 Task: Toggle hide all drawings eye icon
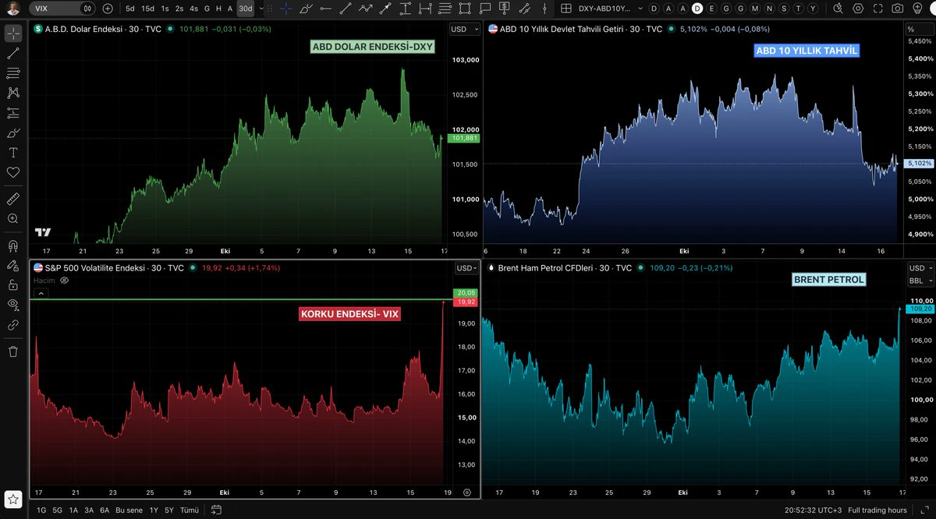coord(13,304)
